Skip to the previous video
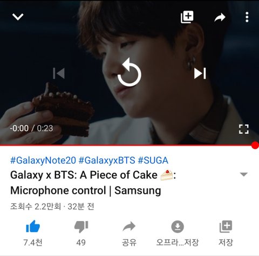259x256 pixels. (59, 73)
